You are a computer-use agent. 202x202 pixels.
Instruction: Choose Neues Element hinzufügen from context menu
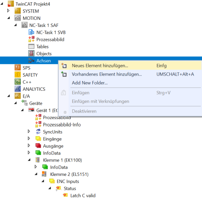(x=130, y=65)
